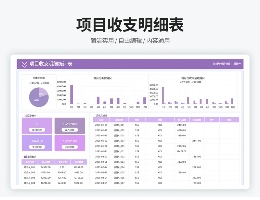The width and height of the screenshot is (260, 200).
Task: Select the 支出总额 pill label
Action: [37, 147]
